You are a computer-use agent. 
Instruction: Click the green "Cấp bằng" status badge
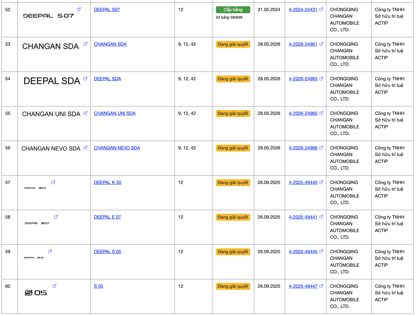coord(233,10)
